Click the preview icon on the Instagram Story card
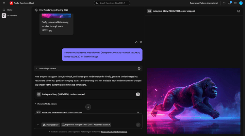The image size is (245, 136). pyautogui.click(x=138, y=94)
